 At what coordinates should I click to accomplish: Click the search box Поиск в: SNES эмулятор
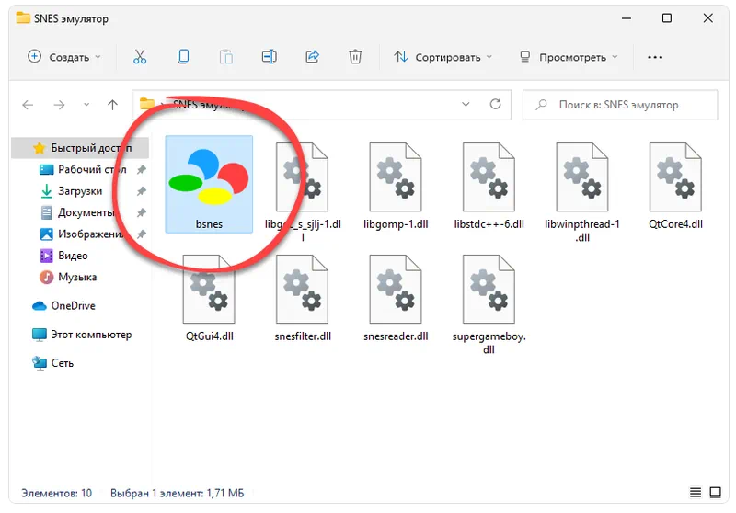(x=620, y=105)
